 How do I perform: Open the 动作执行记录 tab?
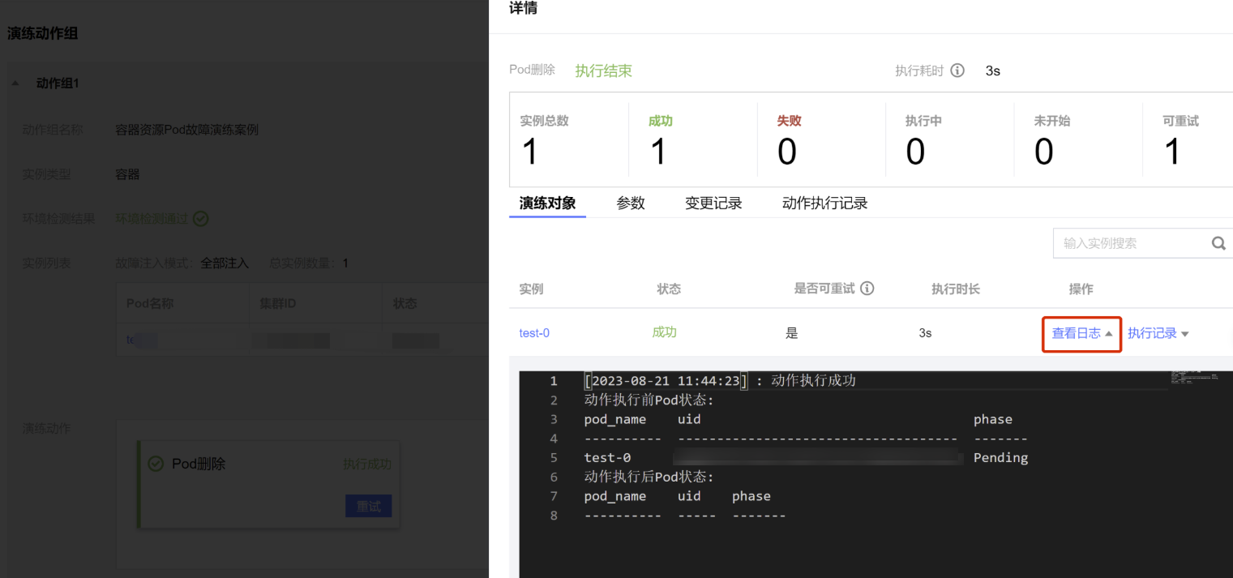[824, 203]
